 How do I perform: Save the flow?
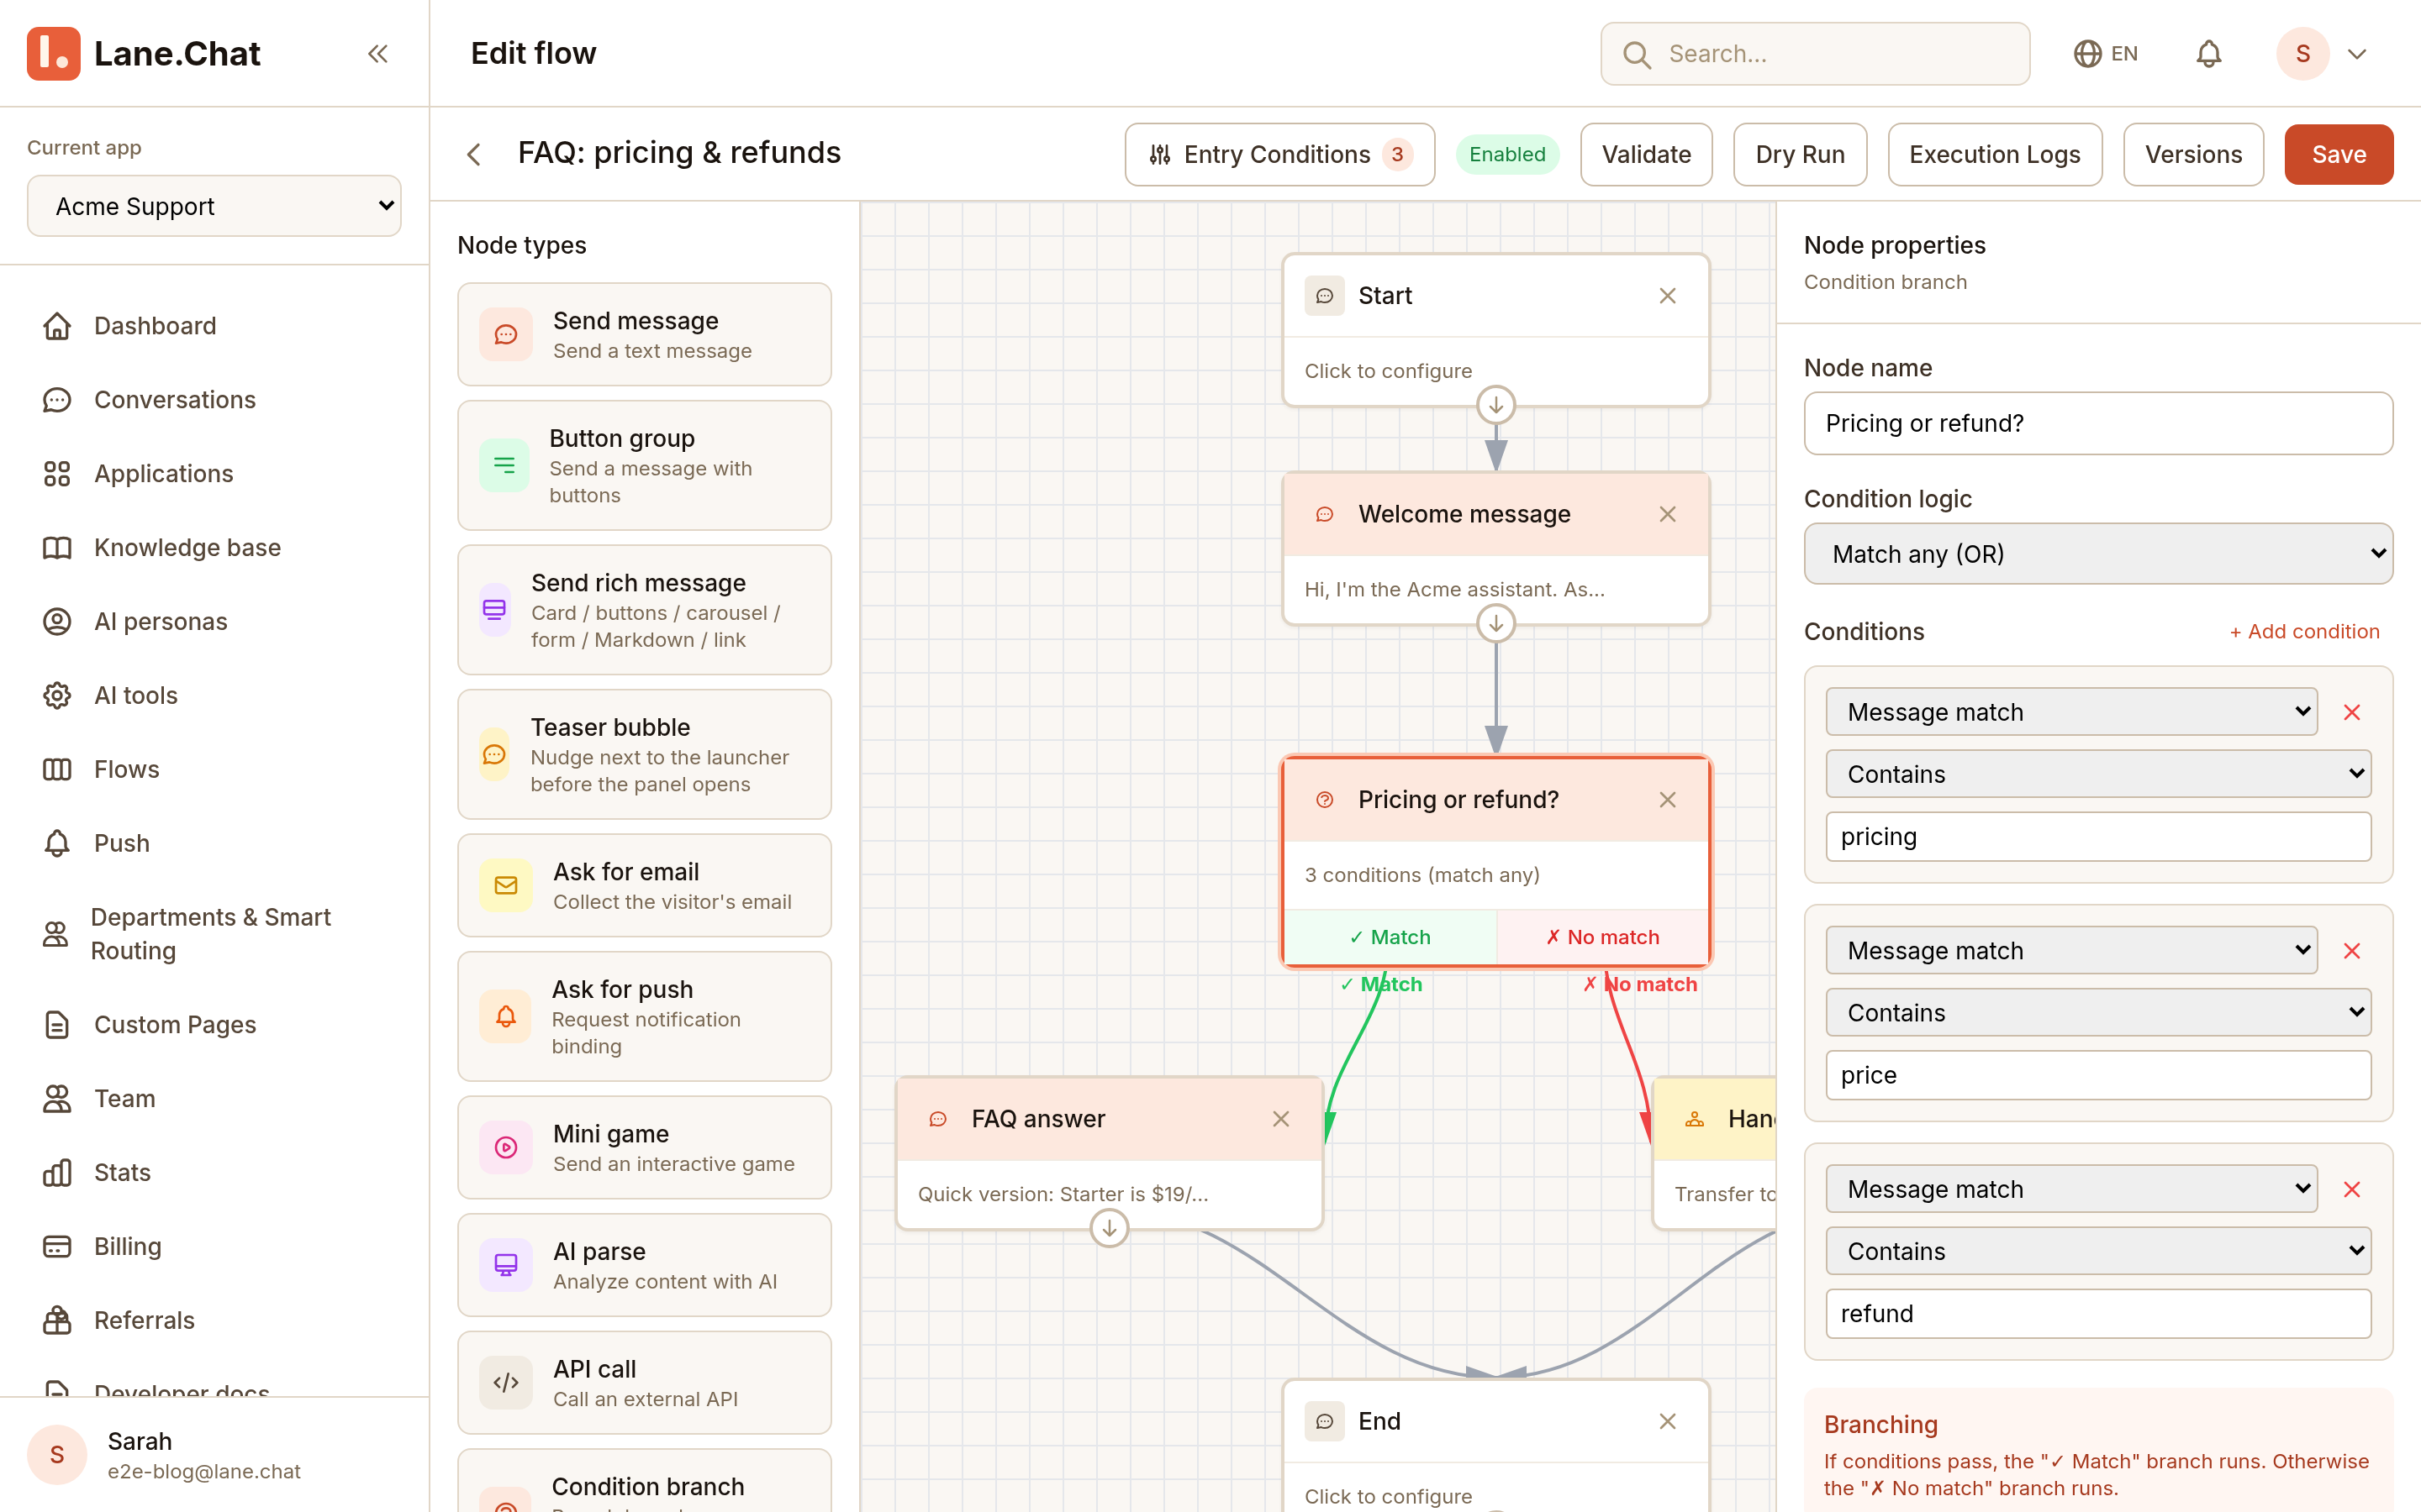pyautogui.click(x=2338, y=155)
